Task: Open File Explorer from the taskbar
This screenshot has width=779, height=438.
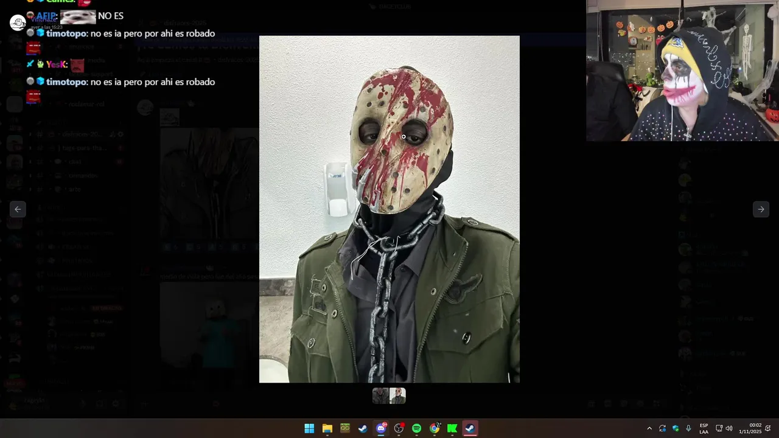Action: (x=327, y=428)
